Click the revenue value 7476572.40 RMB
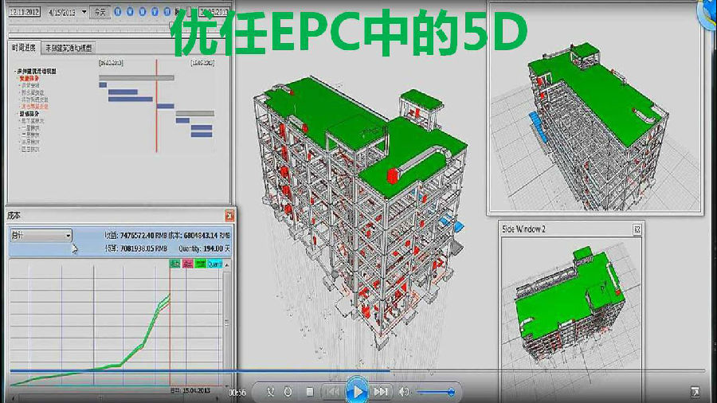Image resolution: width=717 pixels, height=403 pixels. tap(143, 235)
